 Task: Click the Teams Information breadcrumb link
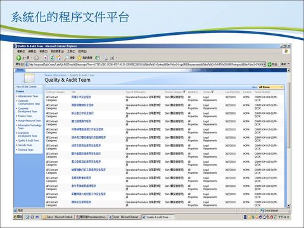[x=55, y=75]
